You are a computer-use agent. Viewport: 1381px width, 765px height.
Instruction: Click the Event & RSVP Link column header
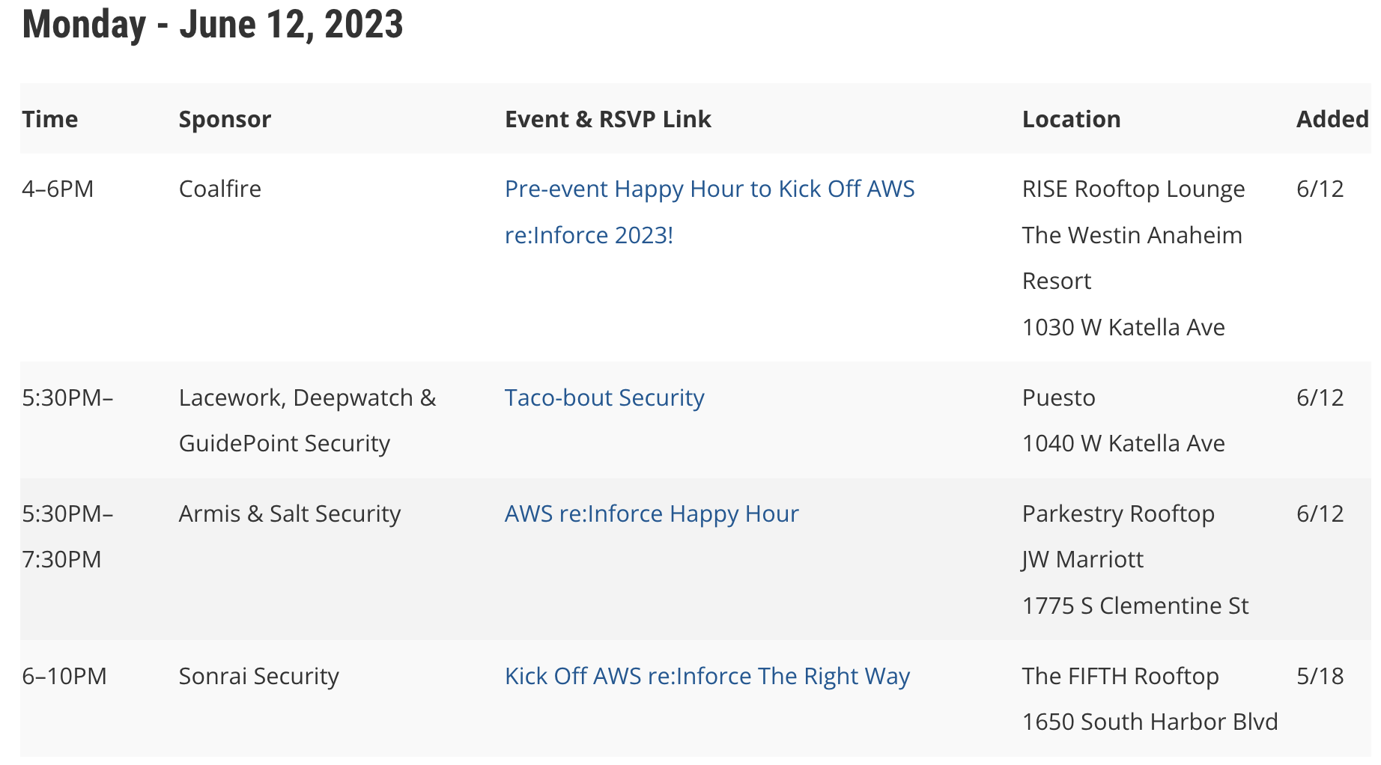(607, 119)
